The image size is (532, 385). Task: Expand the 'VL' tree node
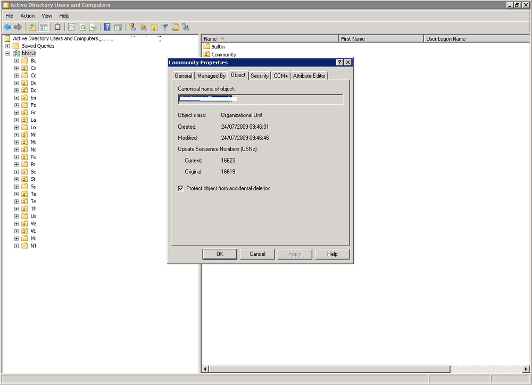[x=16, y=231]
